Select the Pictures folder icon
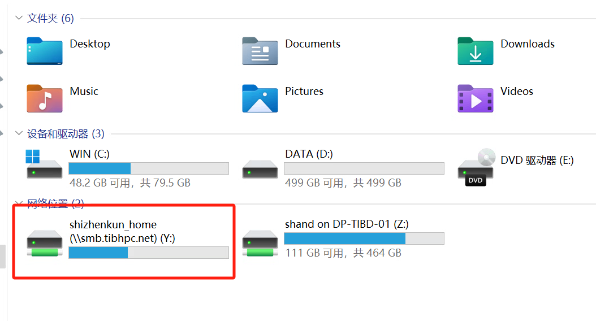 [260, 98]
